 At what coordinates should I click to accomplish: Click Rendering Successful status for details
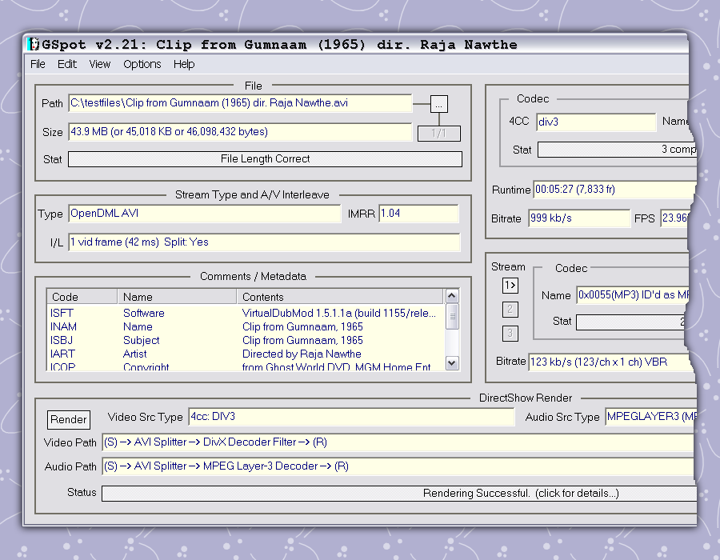(x=398, y=494)
